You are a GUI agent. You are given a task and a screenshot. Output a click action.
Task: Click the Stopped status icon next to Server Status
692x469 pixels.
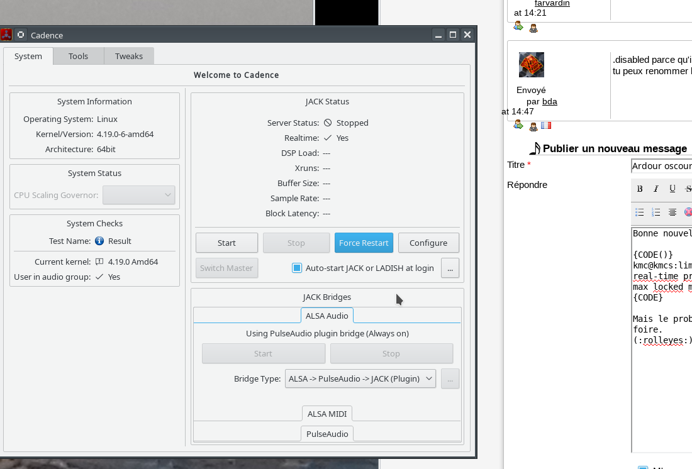coord(328,123)
